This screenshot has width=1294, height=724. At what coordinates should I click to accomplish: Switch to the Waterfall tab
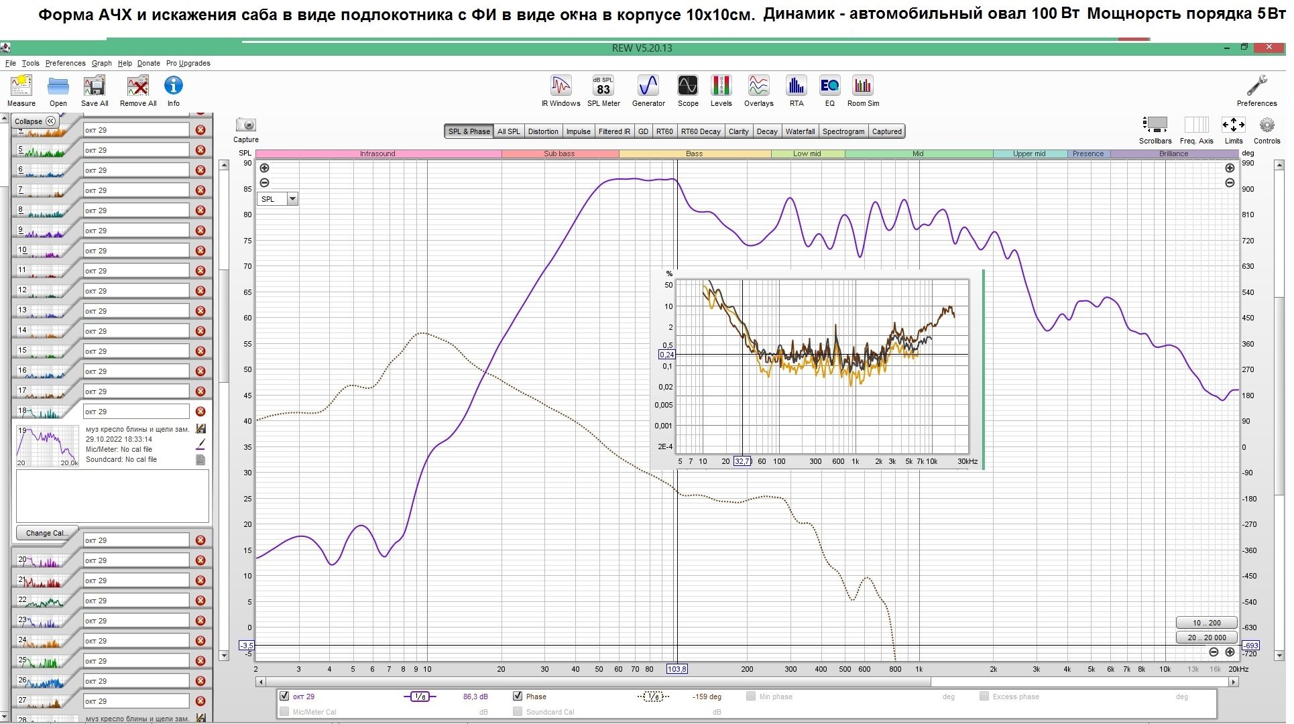(x=800, y=131)
